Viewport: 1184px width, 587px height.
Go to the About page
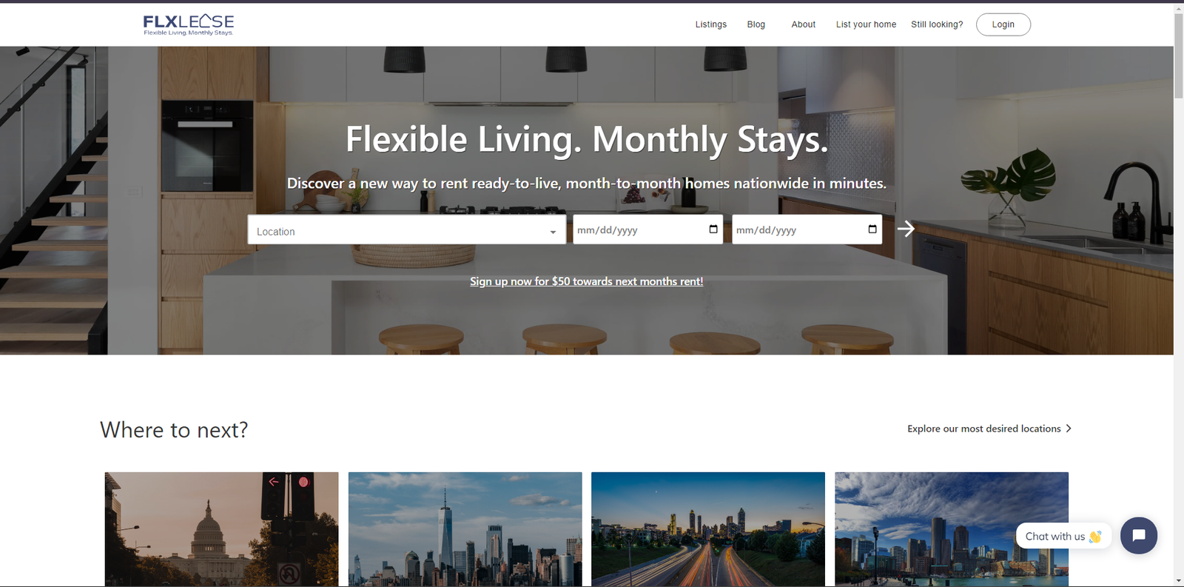pos(804,24)
